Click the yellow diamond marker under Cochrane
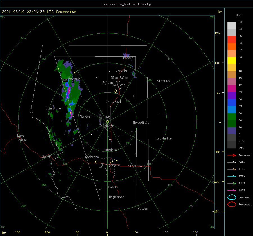 click(96, 162)
